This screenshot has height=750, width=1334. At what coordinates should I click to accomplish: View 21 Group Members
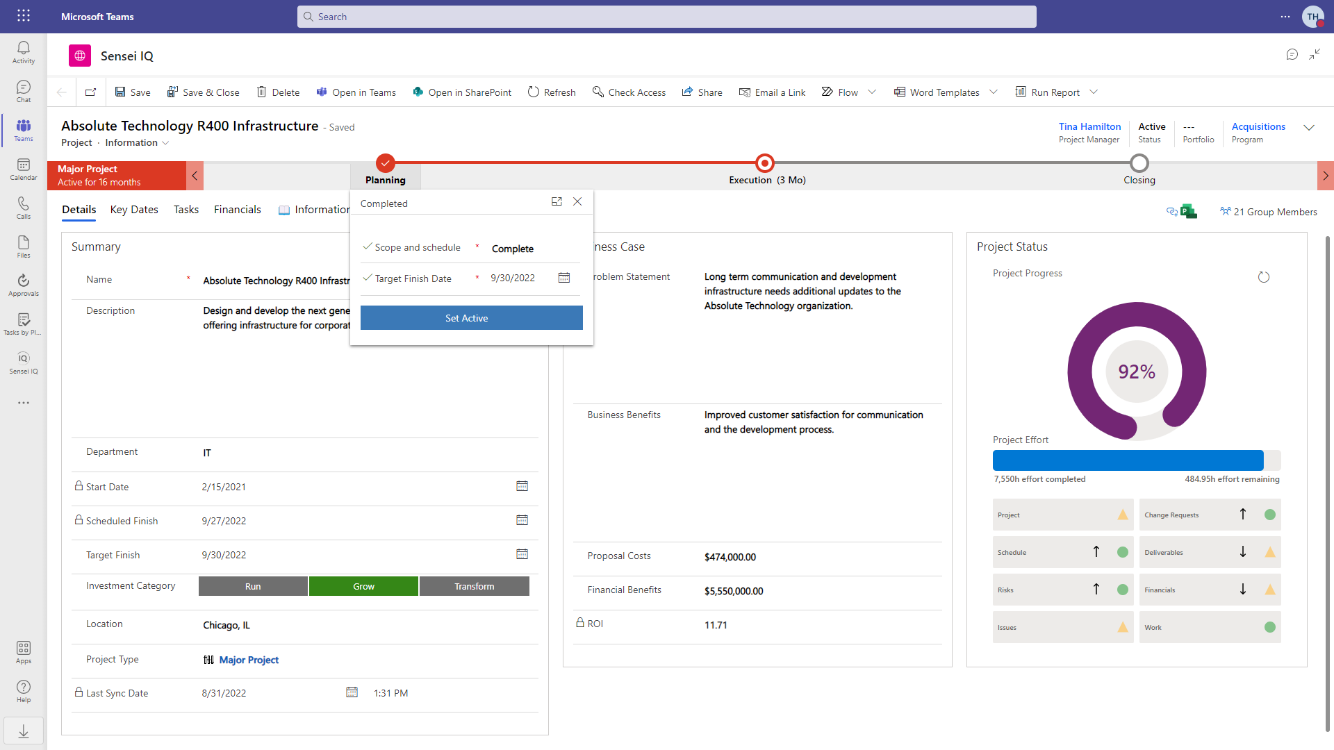1269,212
